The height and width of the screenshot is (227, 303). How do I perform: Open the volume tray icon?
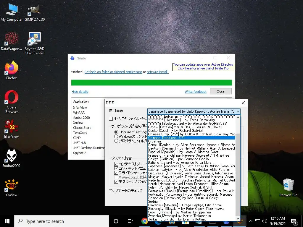(265, 221)
